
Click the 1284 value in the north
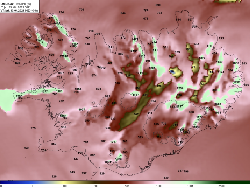click(152, 68)
